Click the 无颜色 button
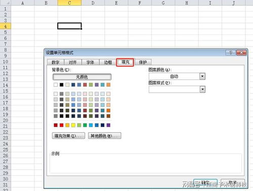 point(82,77)
